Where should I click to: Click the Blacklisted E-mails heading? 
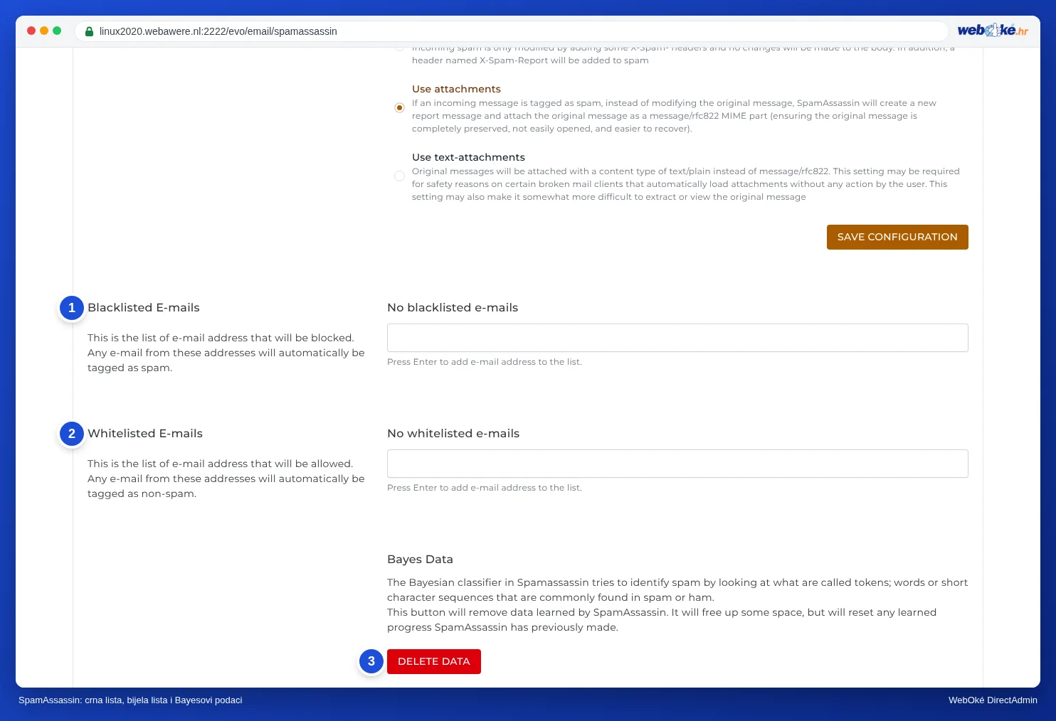point(144,308)
